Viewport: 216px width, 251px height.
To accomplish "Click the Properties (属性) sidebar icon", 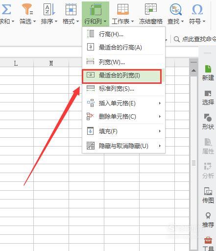I will pyautogui.click(x=208, y=142).
